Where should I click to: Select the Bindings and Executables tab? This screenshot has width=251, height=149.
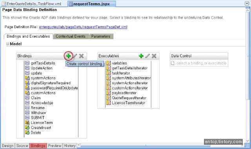point(28,36)
